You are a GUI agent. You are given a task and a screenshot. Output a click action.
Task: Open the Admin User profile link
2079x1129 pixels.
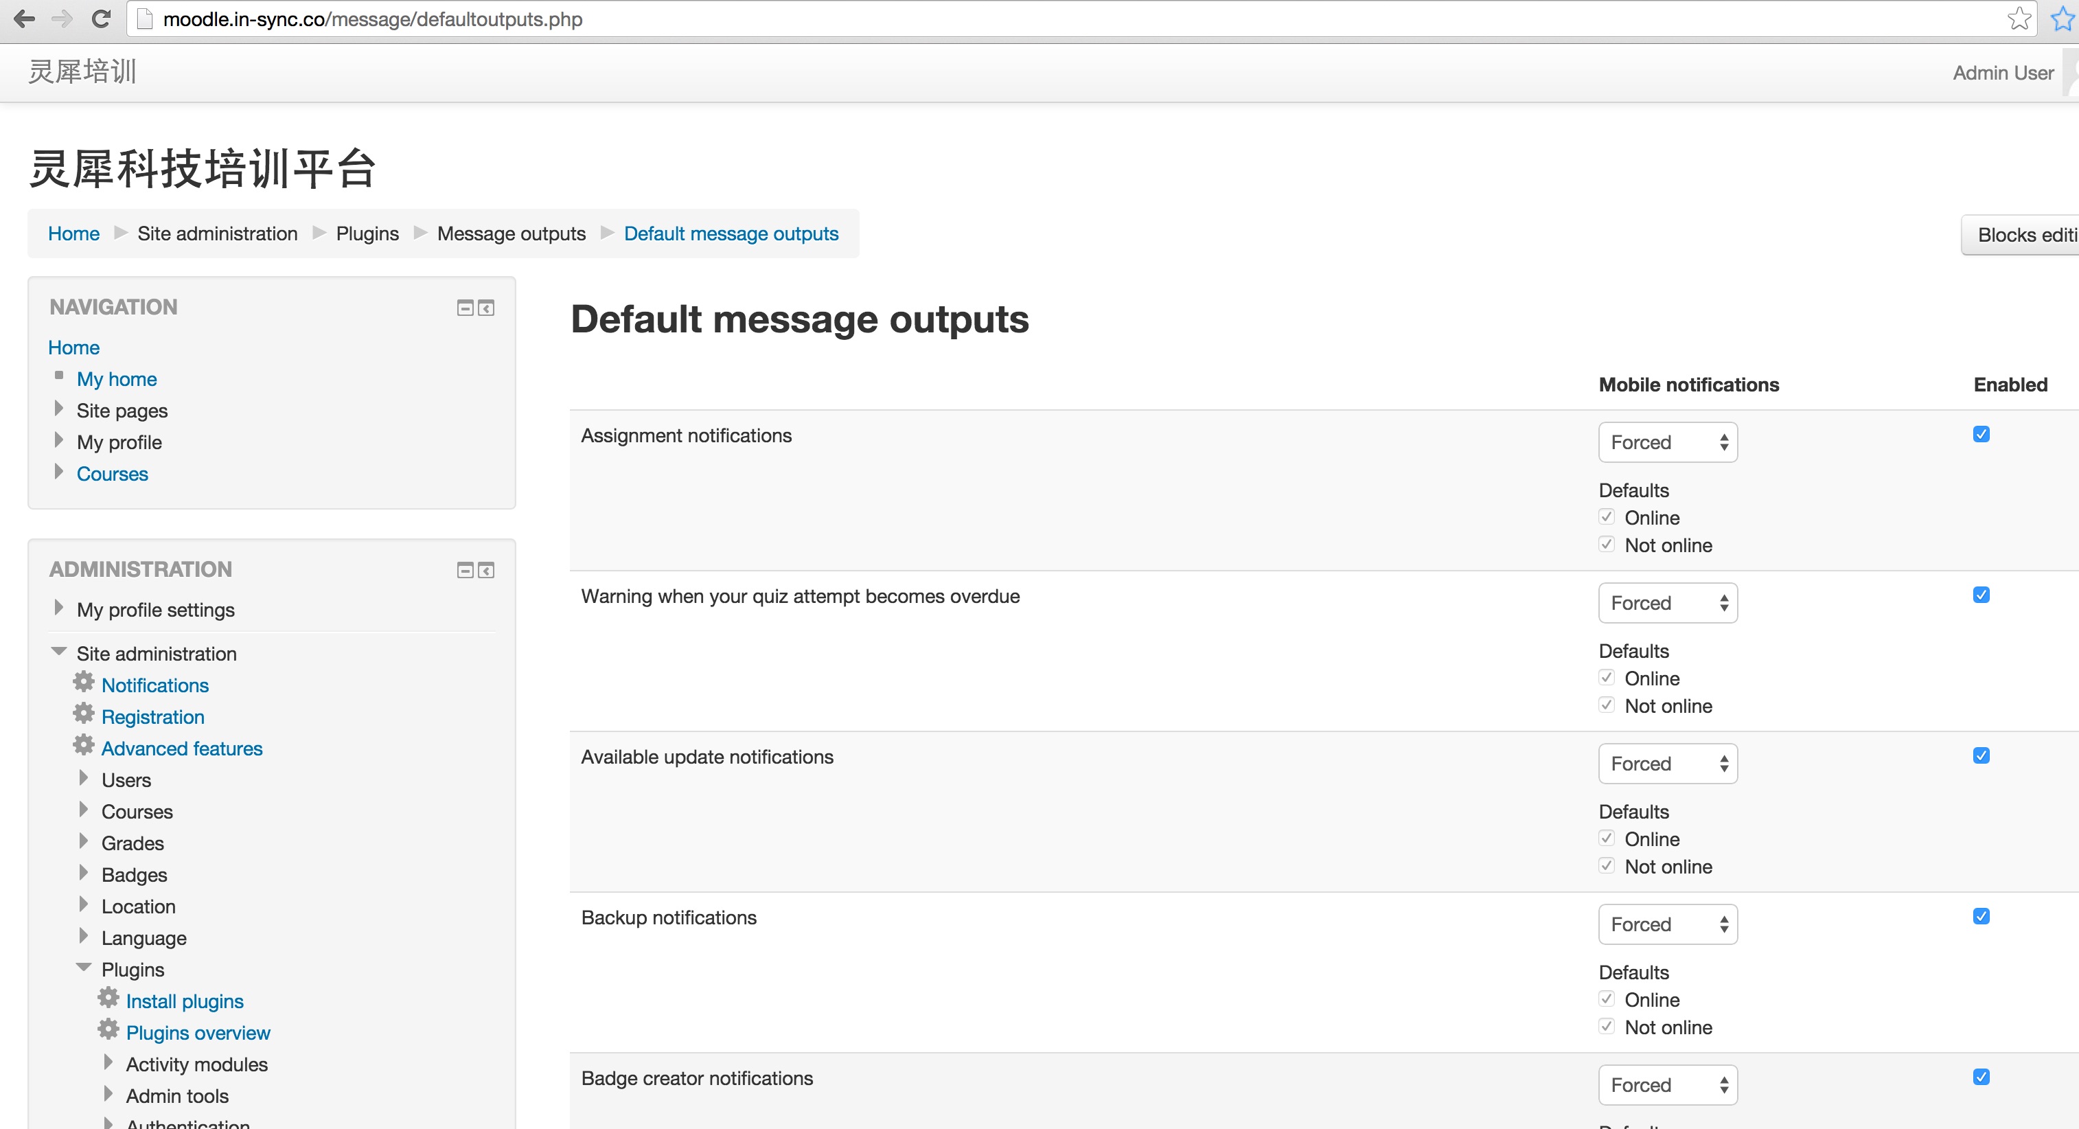[2002, 73]
